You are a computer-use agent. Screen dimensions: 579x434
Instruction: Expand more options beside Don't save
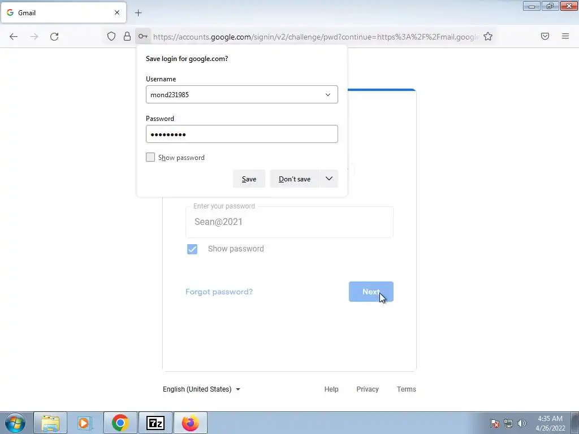pyautogui.click(x=329, y=179)
